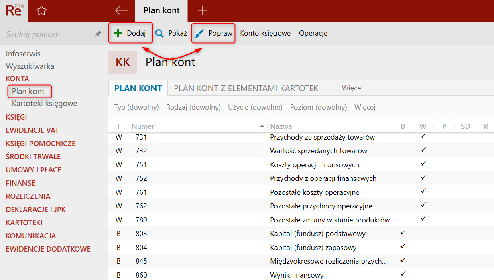Screen dimensions: 494x280
Task: Expand the EWIDENCJE DODATKOWE section
Action: click(x=48, y=249)
